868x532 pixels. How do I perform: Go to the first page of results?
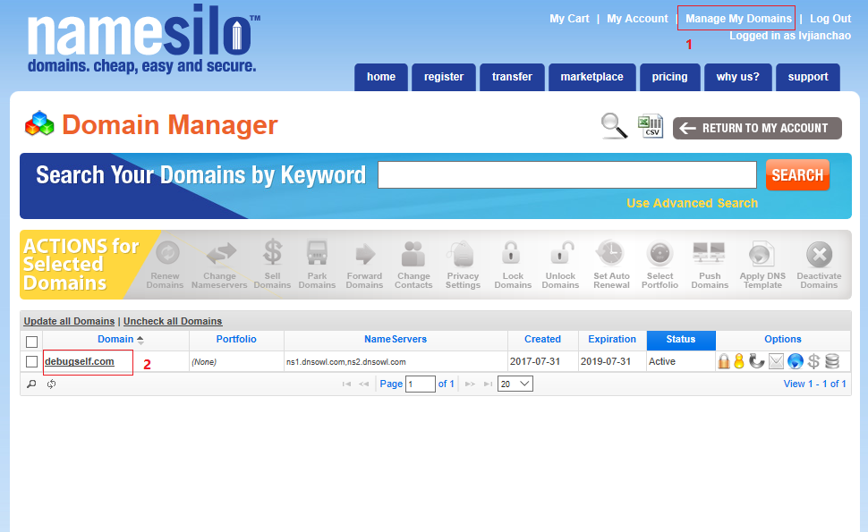click(x=346, y=384)
